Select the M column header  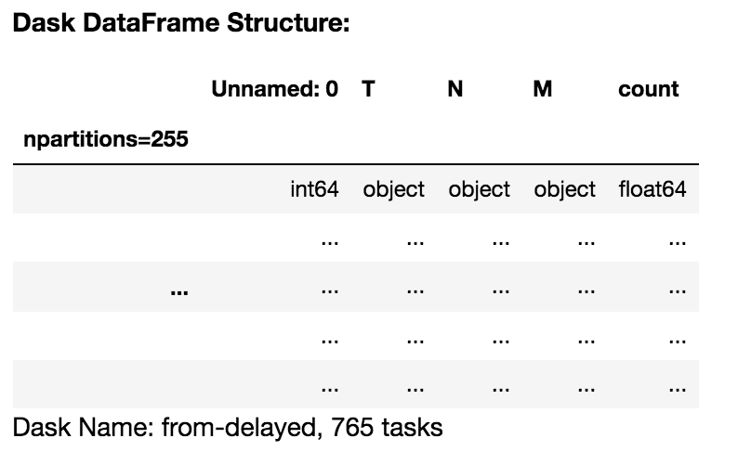(543, 89)
